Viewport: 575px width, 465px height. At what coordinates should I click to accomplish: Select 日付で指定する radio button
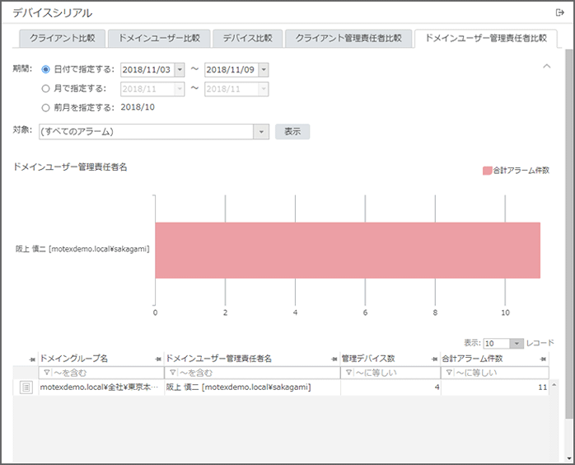coord(45,69)
